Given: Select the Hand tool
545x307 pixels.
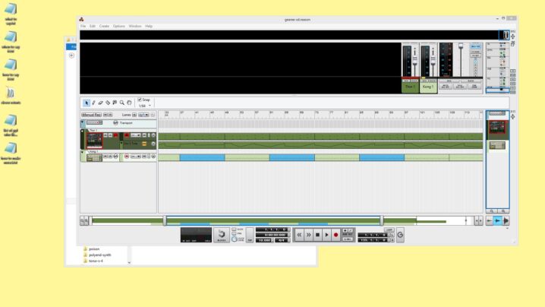Looking at the screenshot, I should click(x=129, y=103).
